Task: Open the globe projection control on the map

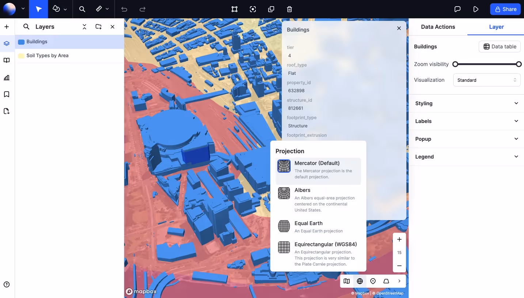Action: (x=360, y=281)
